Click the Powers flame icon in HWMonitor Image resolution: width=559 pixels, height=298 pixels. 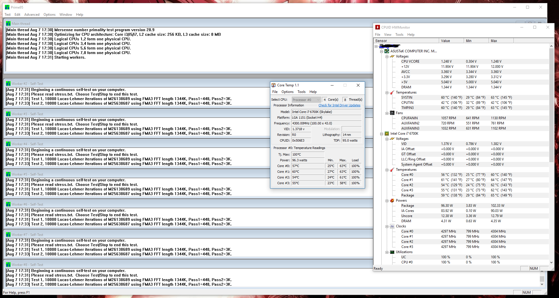pyautogui.click(x=392, y=200)
